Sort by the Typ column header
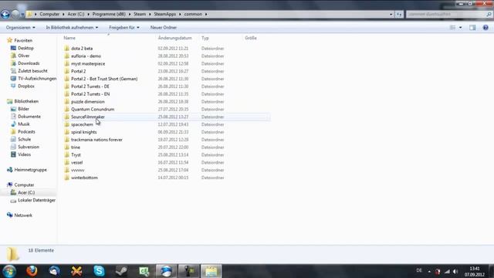494x278 pixels. pos(205,38)
